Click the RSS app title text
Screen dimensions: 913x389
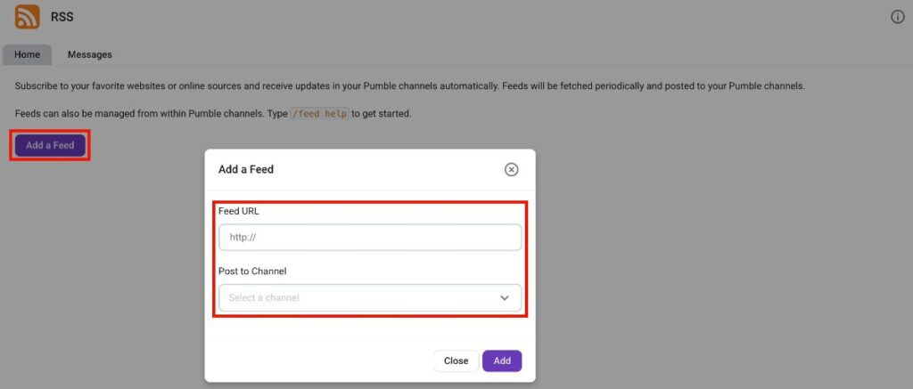[62, 17]
